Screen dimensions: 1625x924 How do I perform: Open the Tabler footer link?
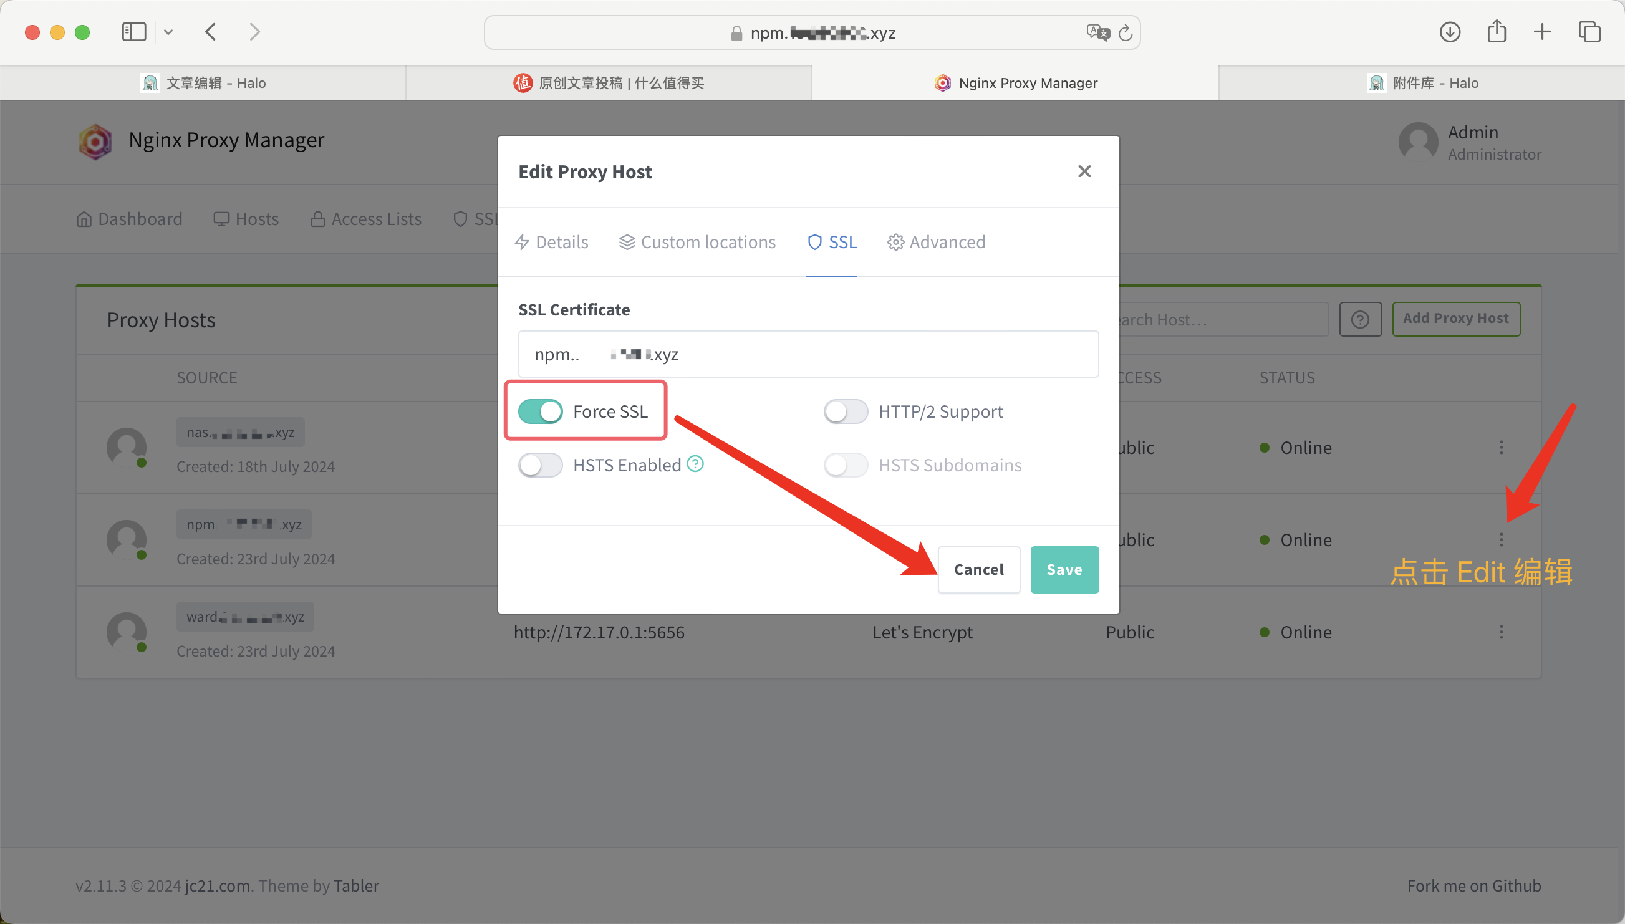coord(356,885)
